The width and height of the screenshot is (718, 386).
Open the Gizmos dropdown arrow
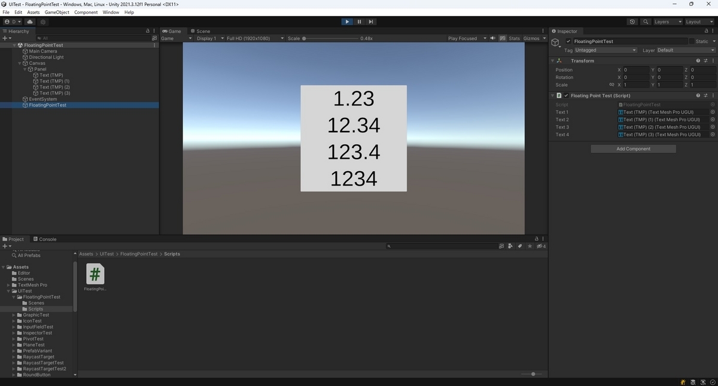coord(544,38)
